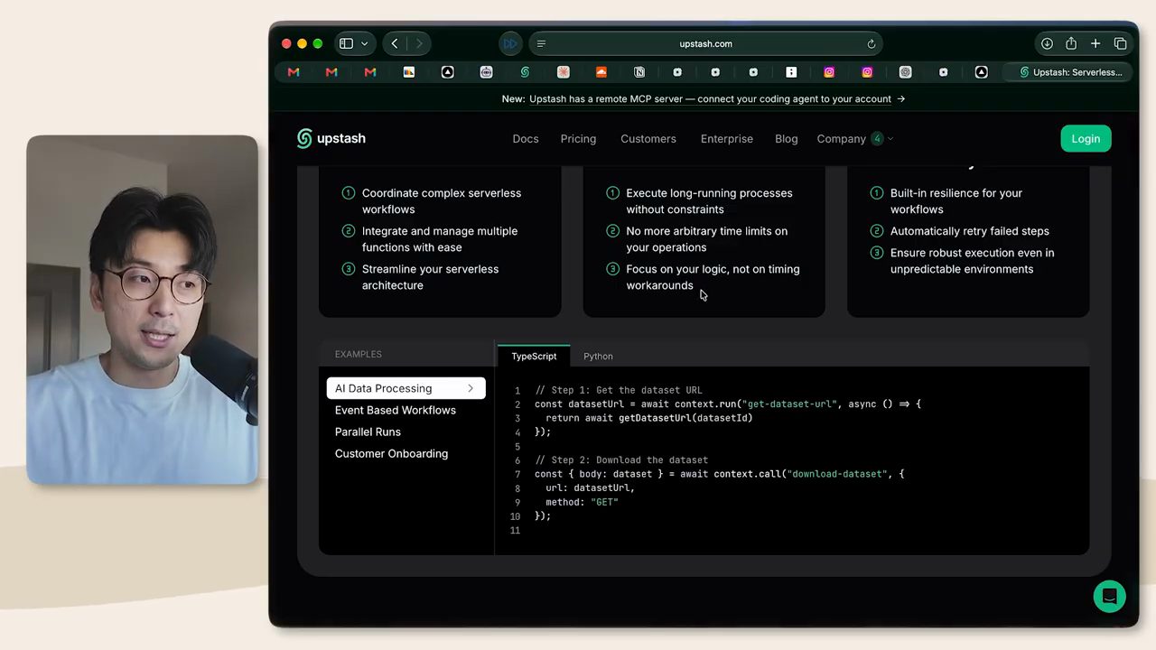Switch to the TypeScript code tab
The width and height of the screenshot is (1156, 650).
pos(534,356)
